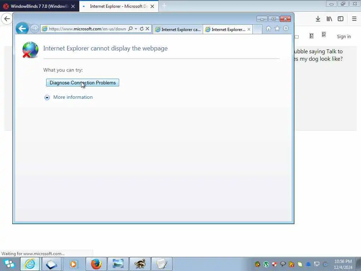Open the IE address bar autocomplete dropdown
The image size is (361, 271).
pyautogui.click(x=136, y=29)
